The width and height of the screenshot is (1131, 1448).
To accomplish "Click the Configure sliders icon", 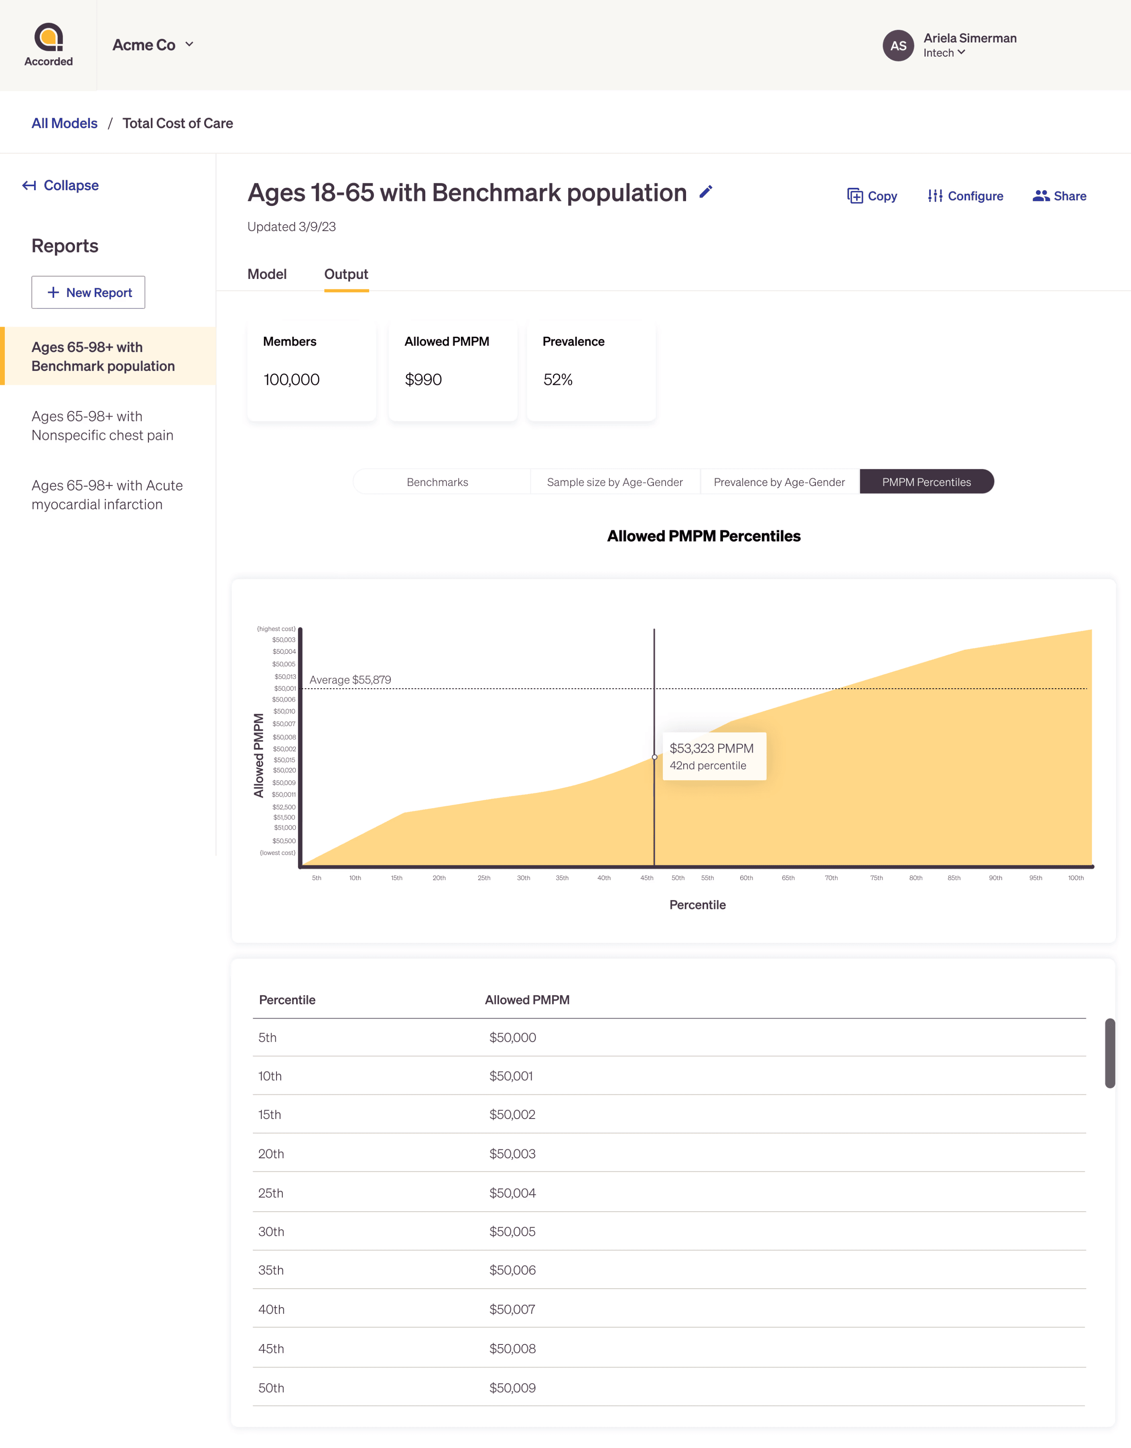I will coord(935,195).
